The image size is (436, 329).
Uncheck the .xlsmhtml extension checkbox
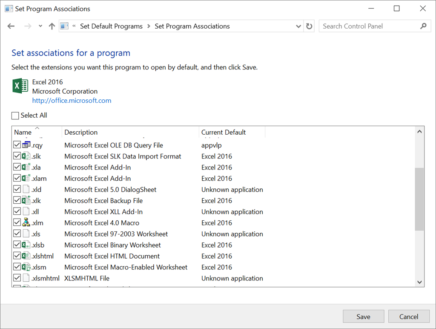17,278
